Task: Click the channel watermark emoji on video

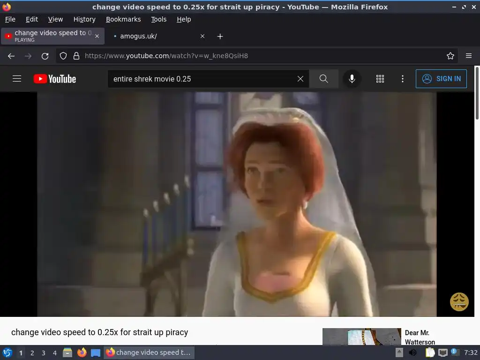Action: pyautogui.click(x=459, y=302)
